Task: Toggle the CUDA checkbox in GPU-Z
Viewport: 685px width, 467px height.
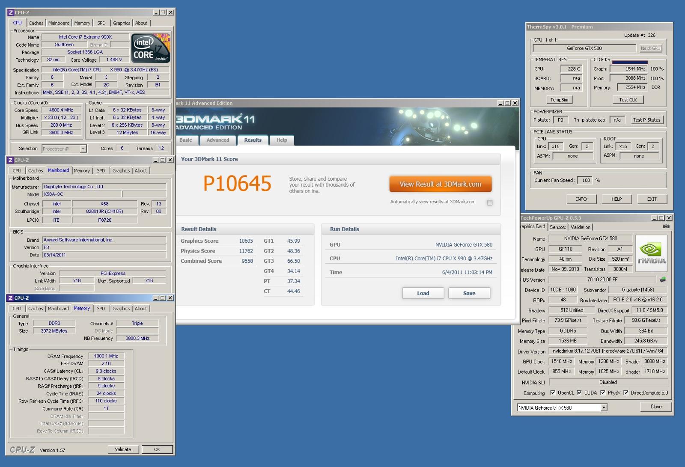Action: coord(579,393)
